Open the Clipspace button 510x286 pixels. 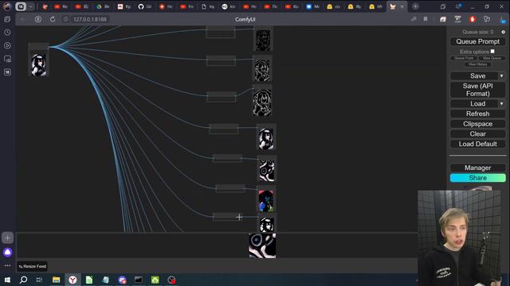(477, 124)
